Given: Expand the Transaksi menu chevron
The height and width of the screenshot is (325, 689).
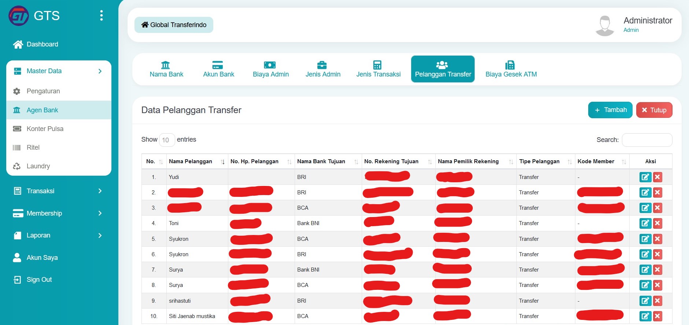Looking at the screenshot, I should 100,191.
